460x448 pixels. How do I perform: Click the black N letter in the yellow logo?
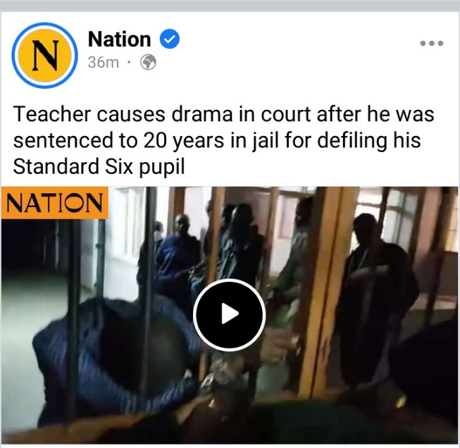[x=45, y=55]
